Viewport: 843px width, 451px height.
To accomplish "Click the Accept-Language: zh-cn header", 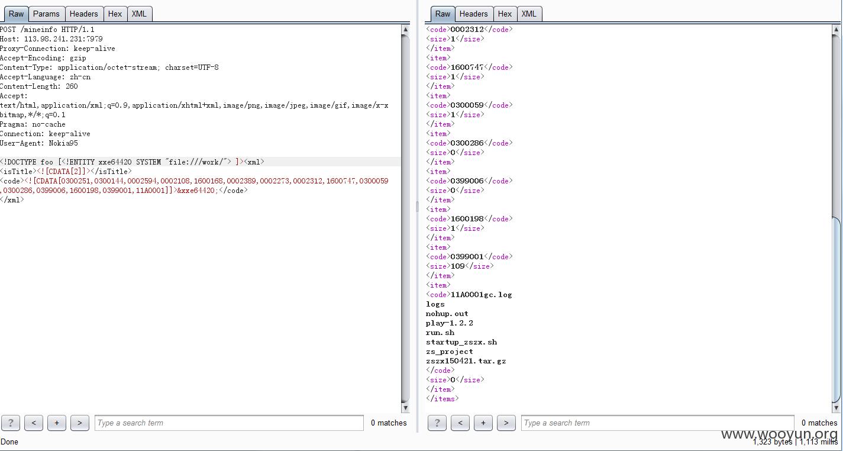I will (x=46, y=77).
